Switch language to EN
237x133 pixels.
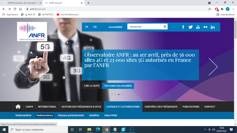(95, 27)
